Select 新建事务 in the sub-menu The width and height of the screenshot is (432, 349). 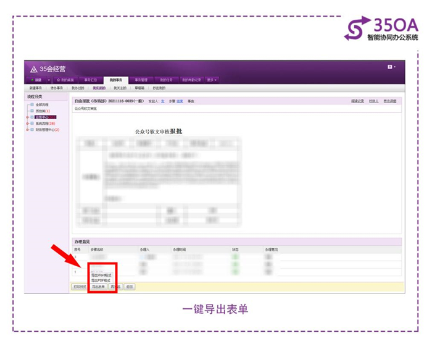click(x=36, y=88)
